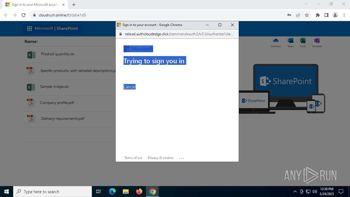The height and width of the screenshot is (197, 350).
Task: Click SharePoint devices promotional image
Action: tap(282, 89)
